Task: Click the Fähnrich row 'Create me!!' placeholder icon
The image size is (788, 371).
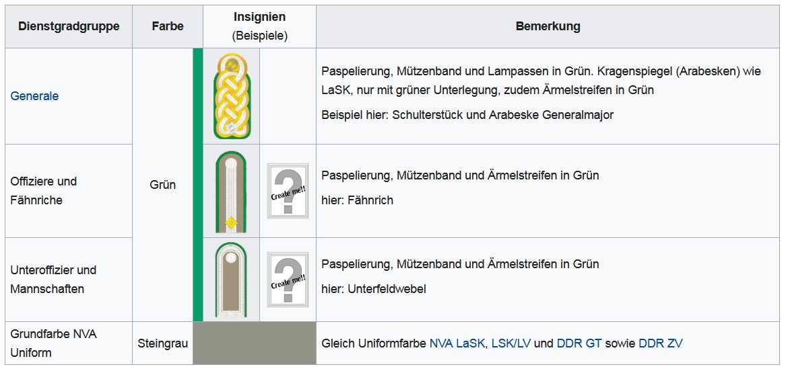Action: [x=288, y=191]
